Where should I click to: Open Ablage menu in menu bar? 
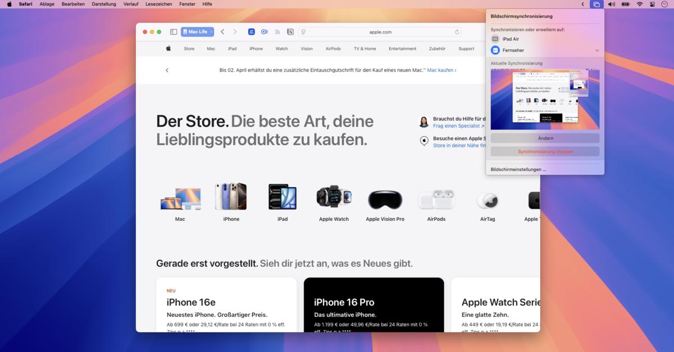(x=47, y=4)
